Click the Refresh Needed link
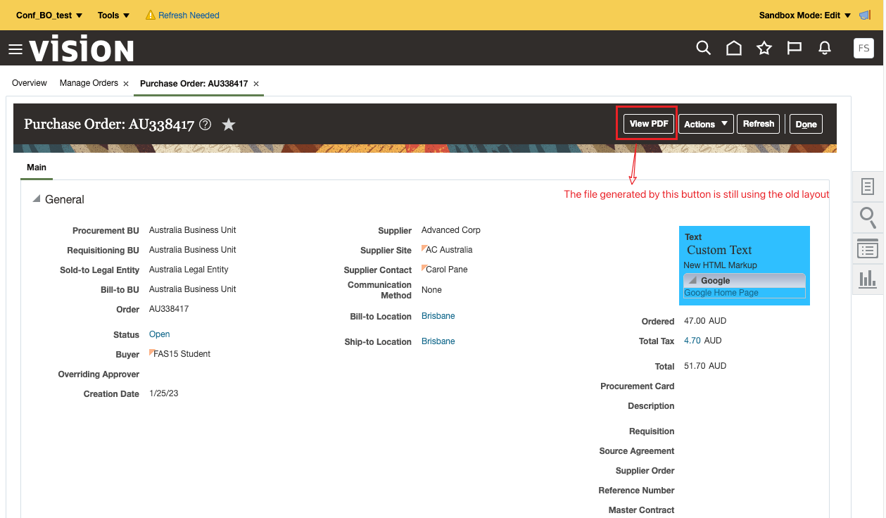Viewport: 886px width, 518px height. [189, 15]
